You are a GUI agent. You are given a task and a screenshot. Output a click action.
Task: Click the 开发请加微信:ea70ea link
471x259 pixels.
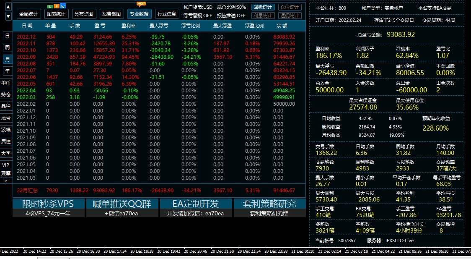[196, 213]
